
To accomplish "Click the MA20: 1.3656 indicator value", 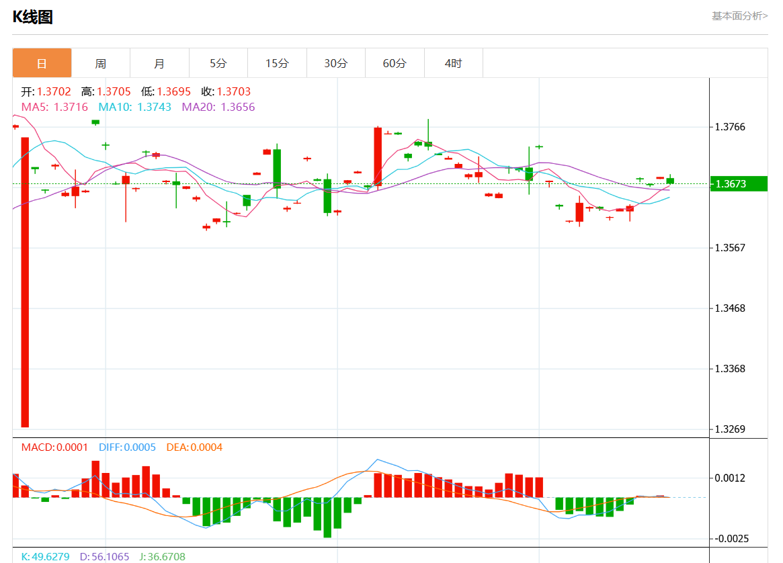I will [218, 107].
